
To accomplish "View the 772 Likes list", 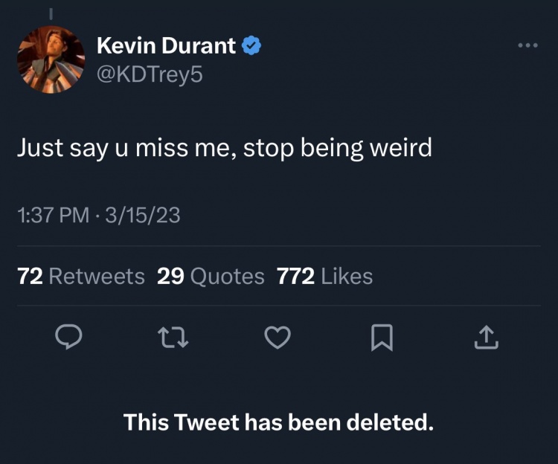I will pos(324,277).
